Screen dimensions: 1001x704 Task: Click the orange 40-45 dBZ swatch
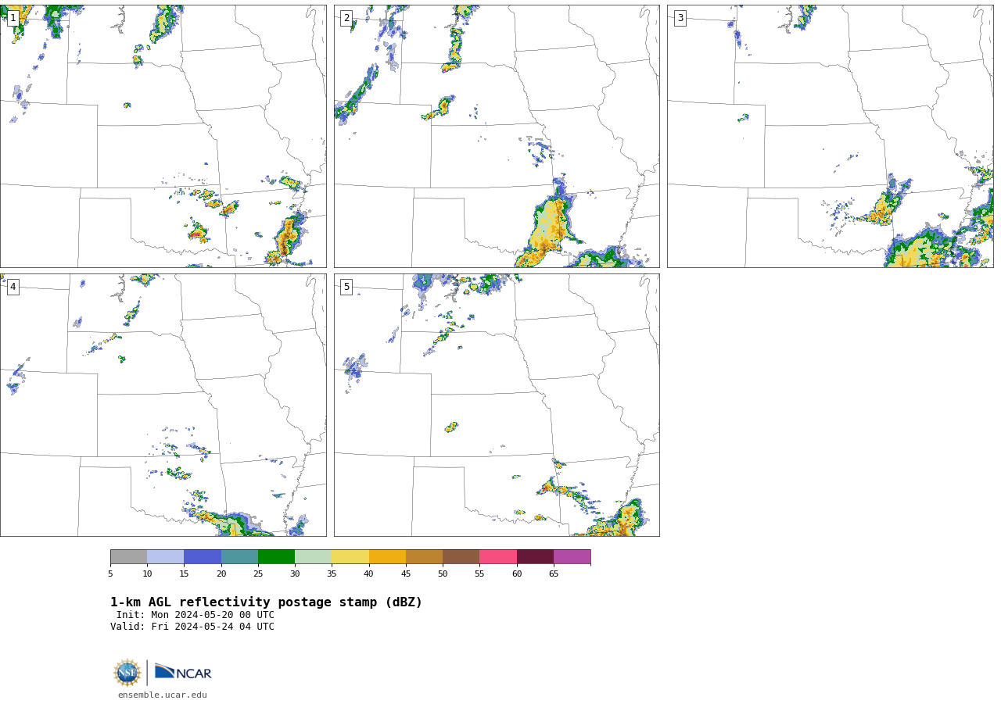[387, 557]
